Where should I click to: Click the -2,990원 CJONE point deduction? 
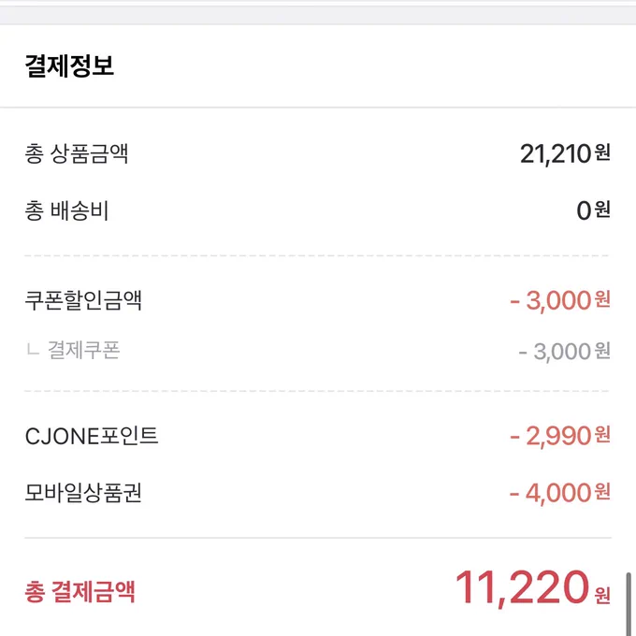click(560, 436)
